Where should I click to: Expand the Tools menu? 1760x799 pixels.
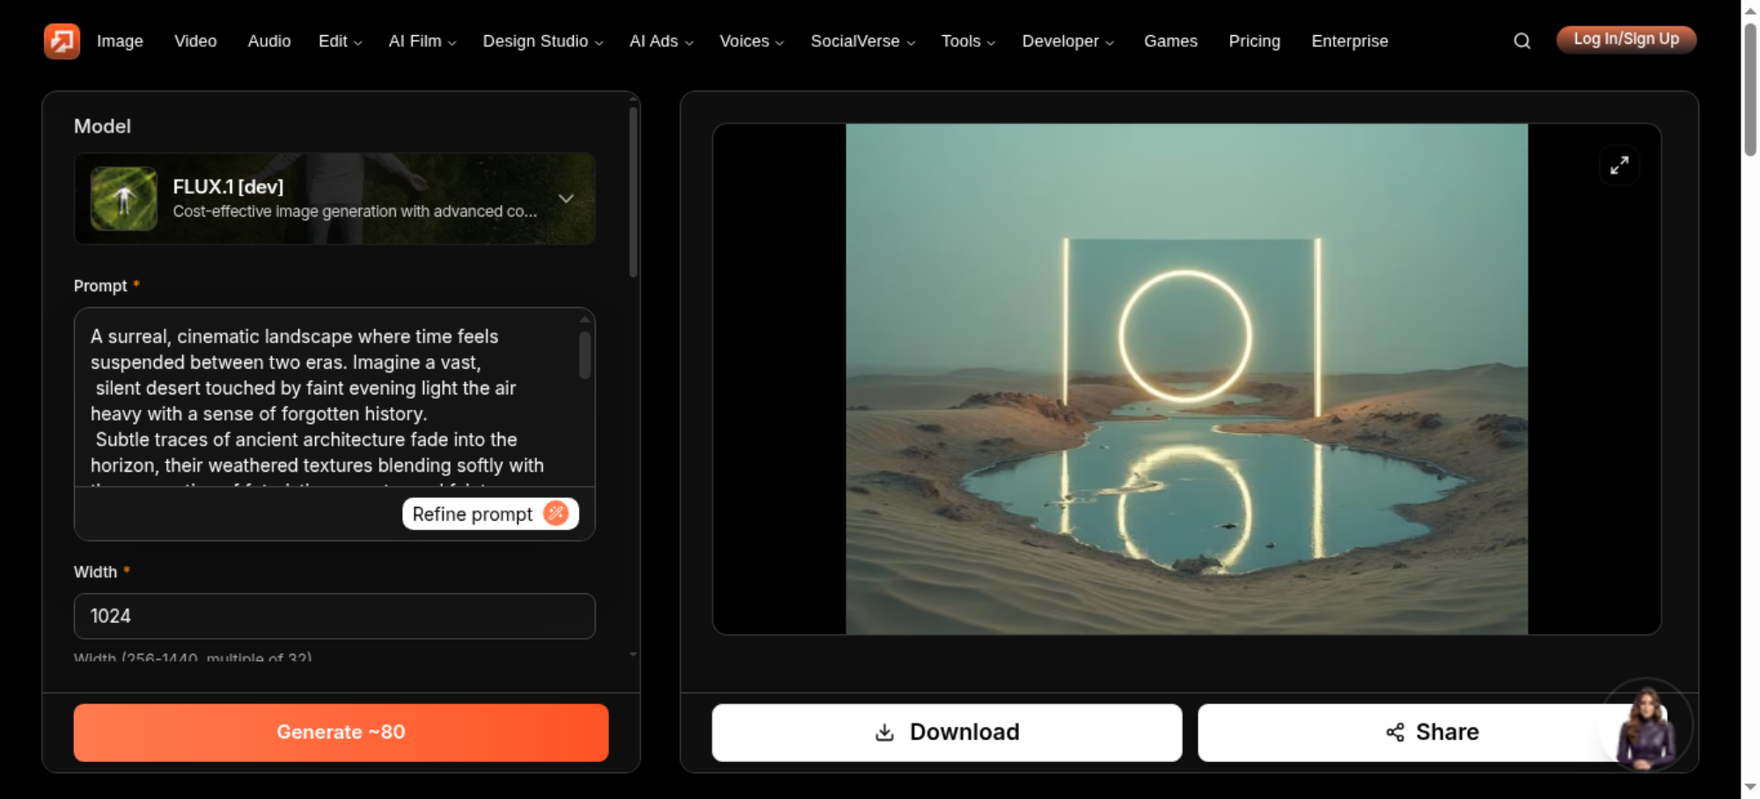click(x=968, y=41)
